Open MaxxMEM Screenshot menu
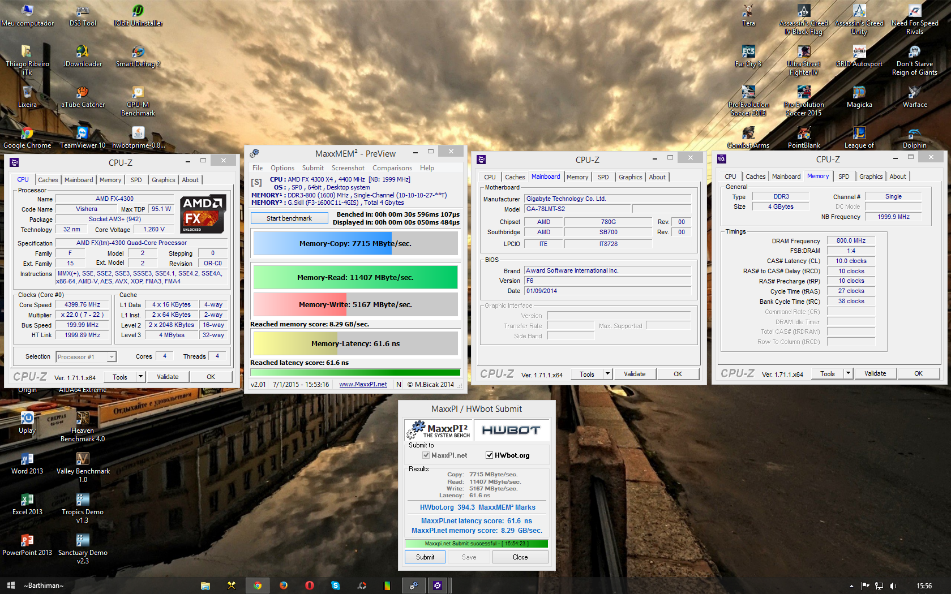 348,168
